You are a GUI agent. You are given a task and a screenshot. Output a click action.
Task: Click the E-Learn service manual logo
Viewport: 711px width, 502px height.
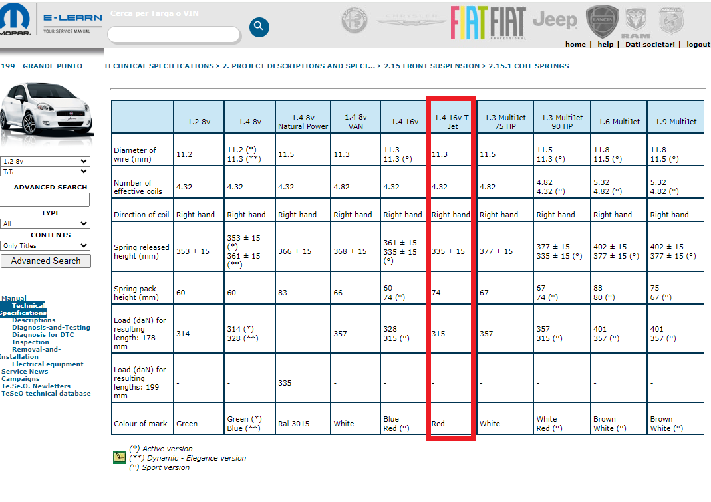pos(72,23)
